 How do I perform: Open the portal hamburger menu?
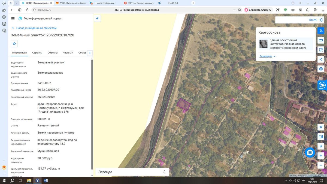click(x=13, y=19)
